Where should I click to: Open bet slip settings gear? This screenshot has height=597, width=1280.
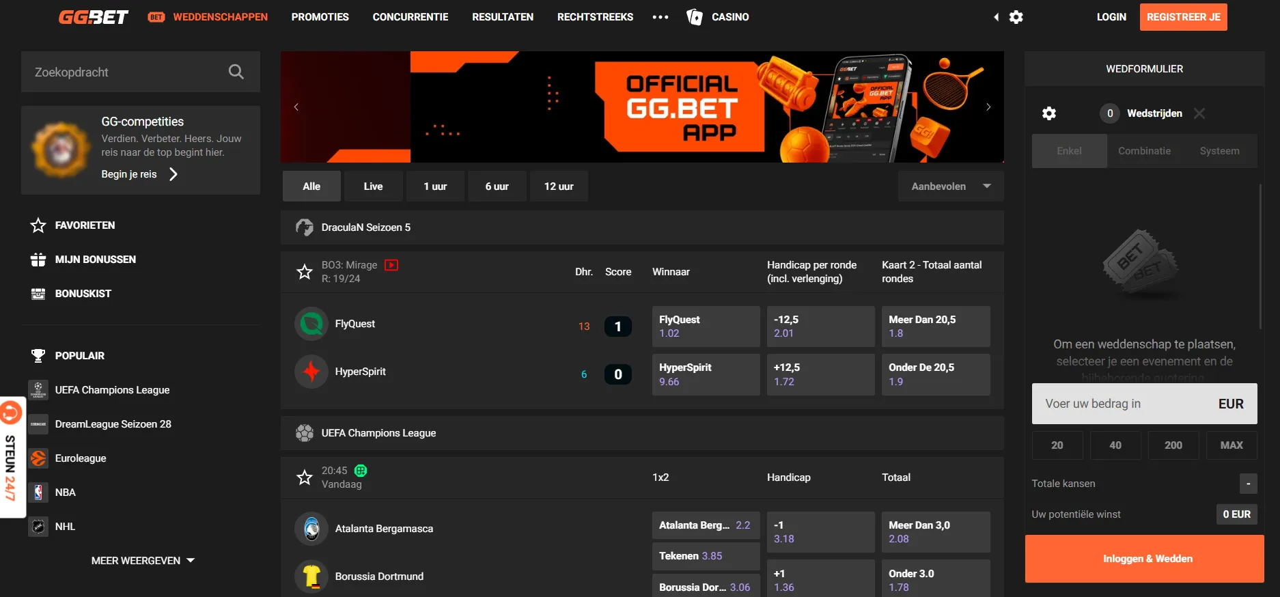click(1049, 113)
